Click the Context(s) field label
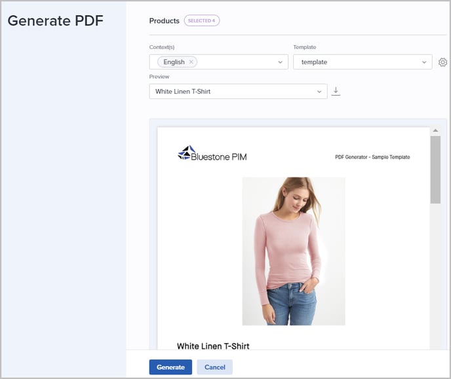 click(162, 47)
